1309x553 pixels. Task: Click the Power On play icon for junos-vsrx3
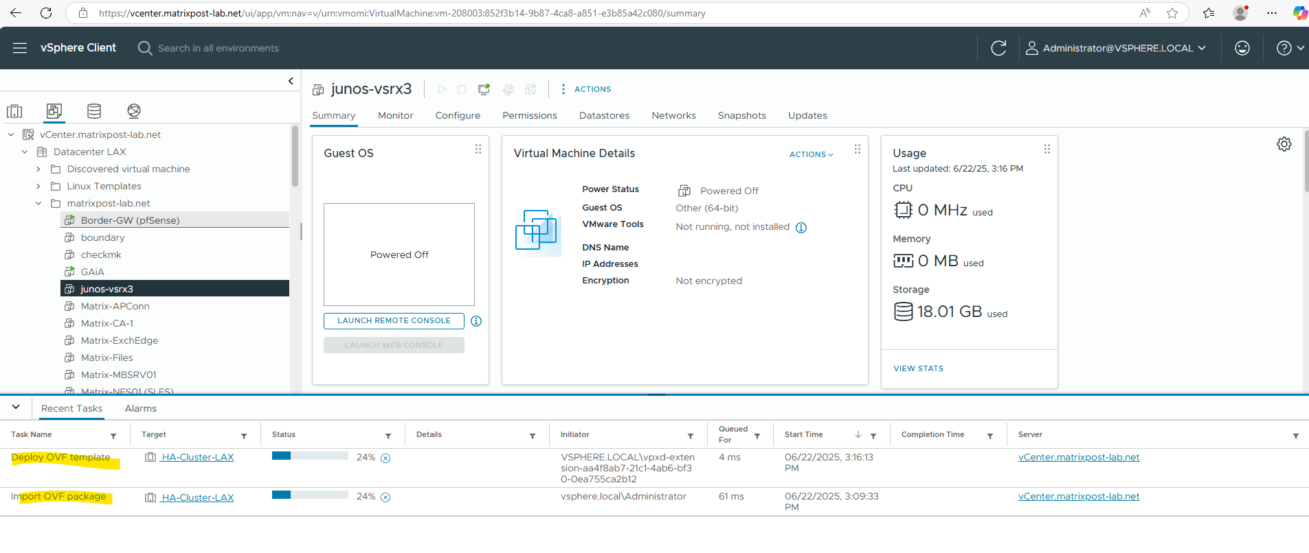(442, 89)
